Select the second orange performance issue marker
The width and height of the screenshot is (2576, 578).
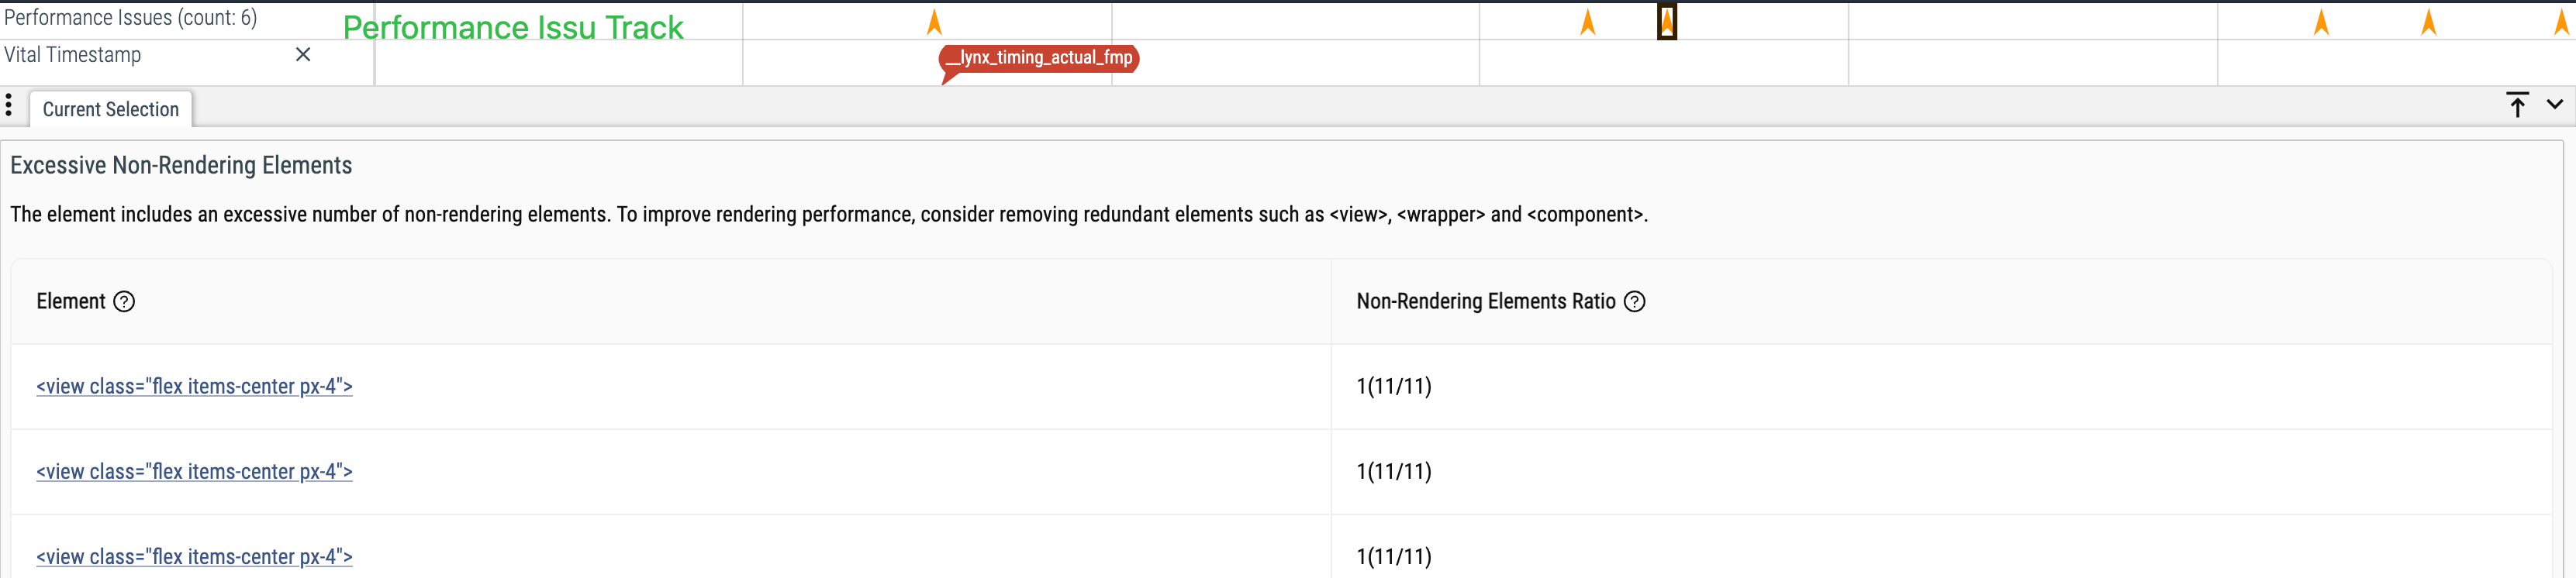1587,22
